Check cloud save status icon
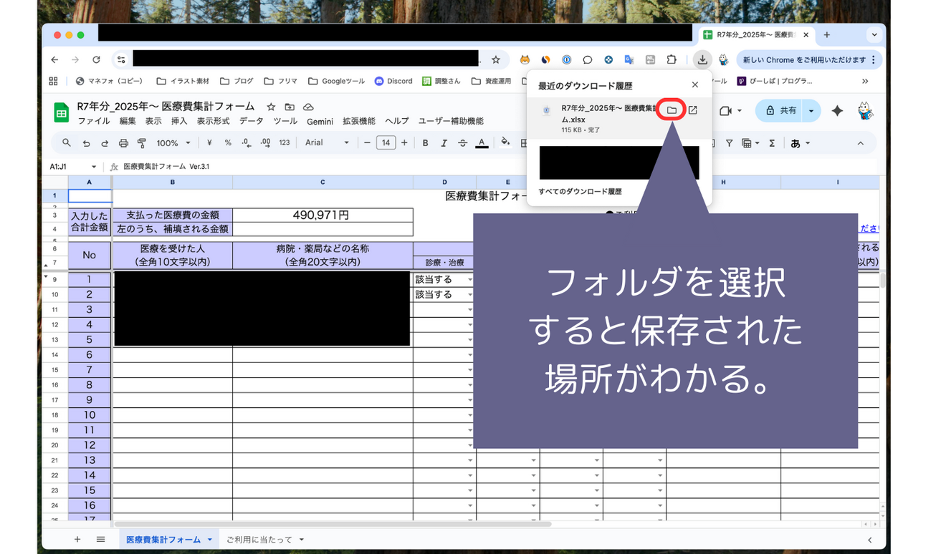This screenshot has width=946, height=554. [x=308, y=107]
